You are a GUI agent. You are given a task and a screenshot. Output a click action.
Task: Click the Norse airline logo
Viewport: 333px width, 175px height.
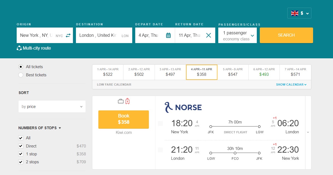pyautogui.click(x=182, y=107)
